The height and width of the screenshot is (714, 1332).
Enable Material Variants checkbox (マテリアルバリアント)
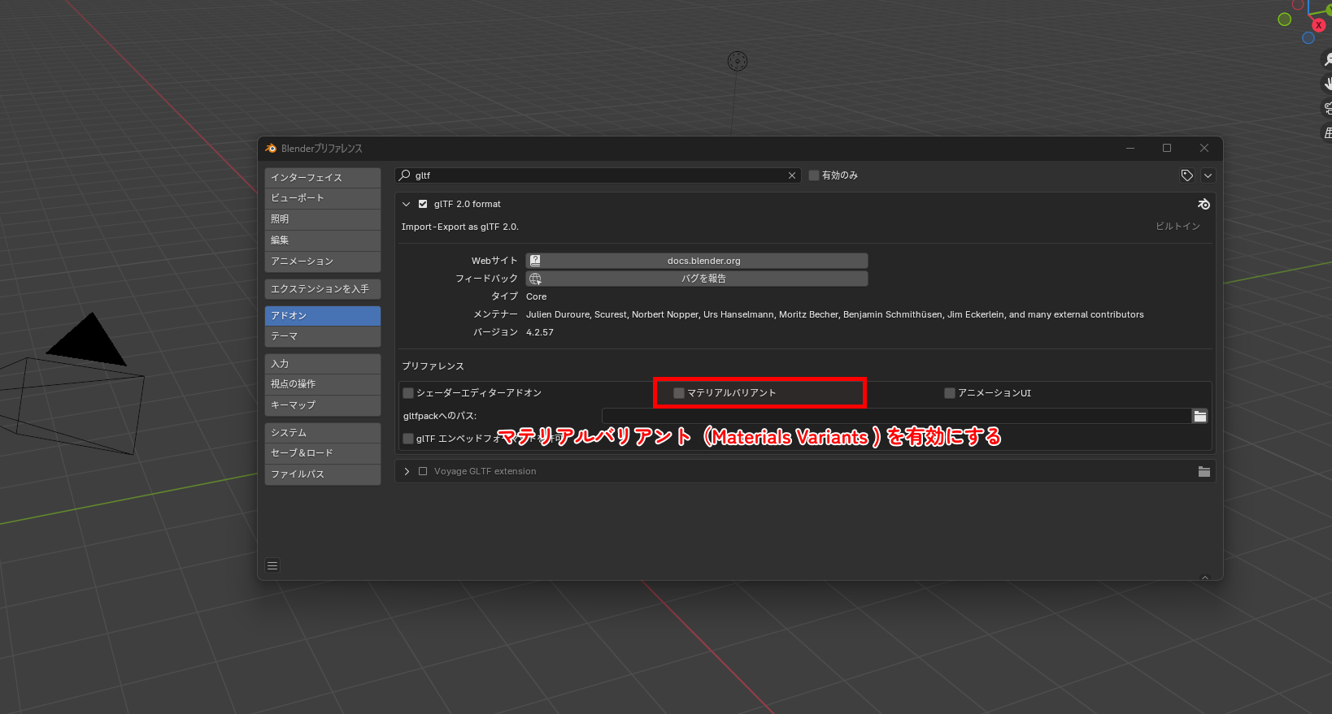(679, 393)
